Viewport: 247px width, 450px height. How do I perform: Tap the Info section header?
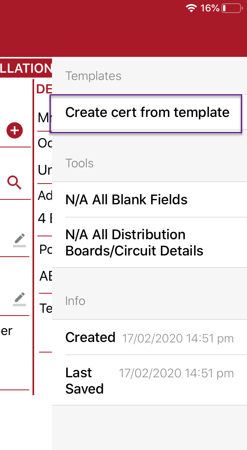(x=75, y=301)
